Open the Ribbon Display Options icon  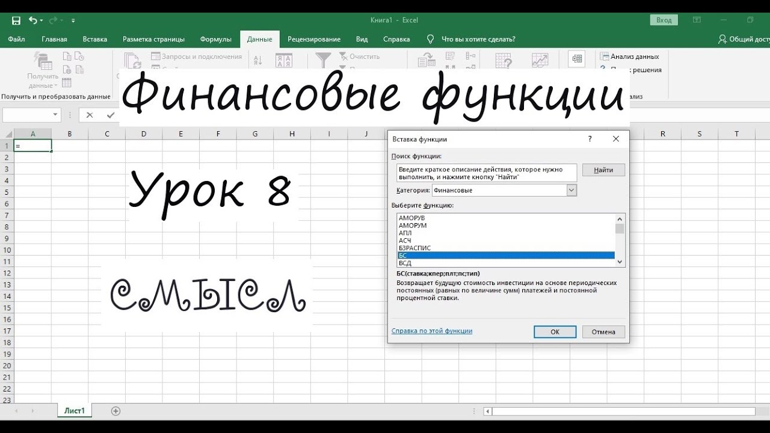697,20
